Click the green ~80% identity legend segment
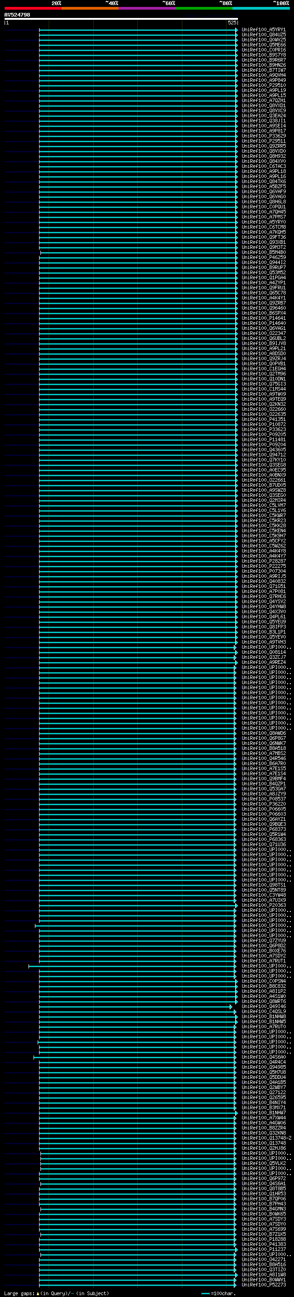Viewport: 294px width, 1297px height. pos(204,8)
